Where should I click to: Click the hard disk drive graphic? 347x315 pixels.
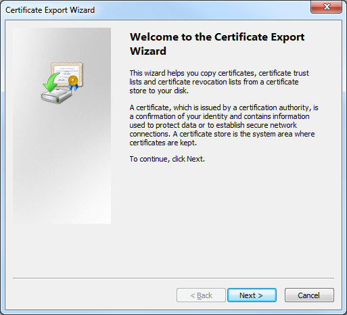coord(56,96)
